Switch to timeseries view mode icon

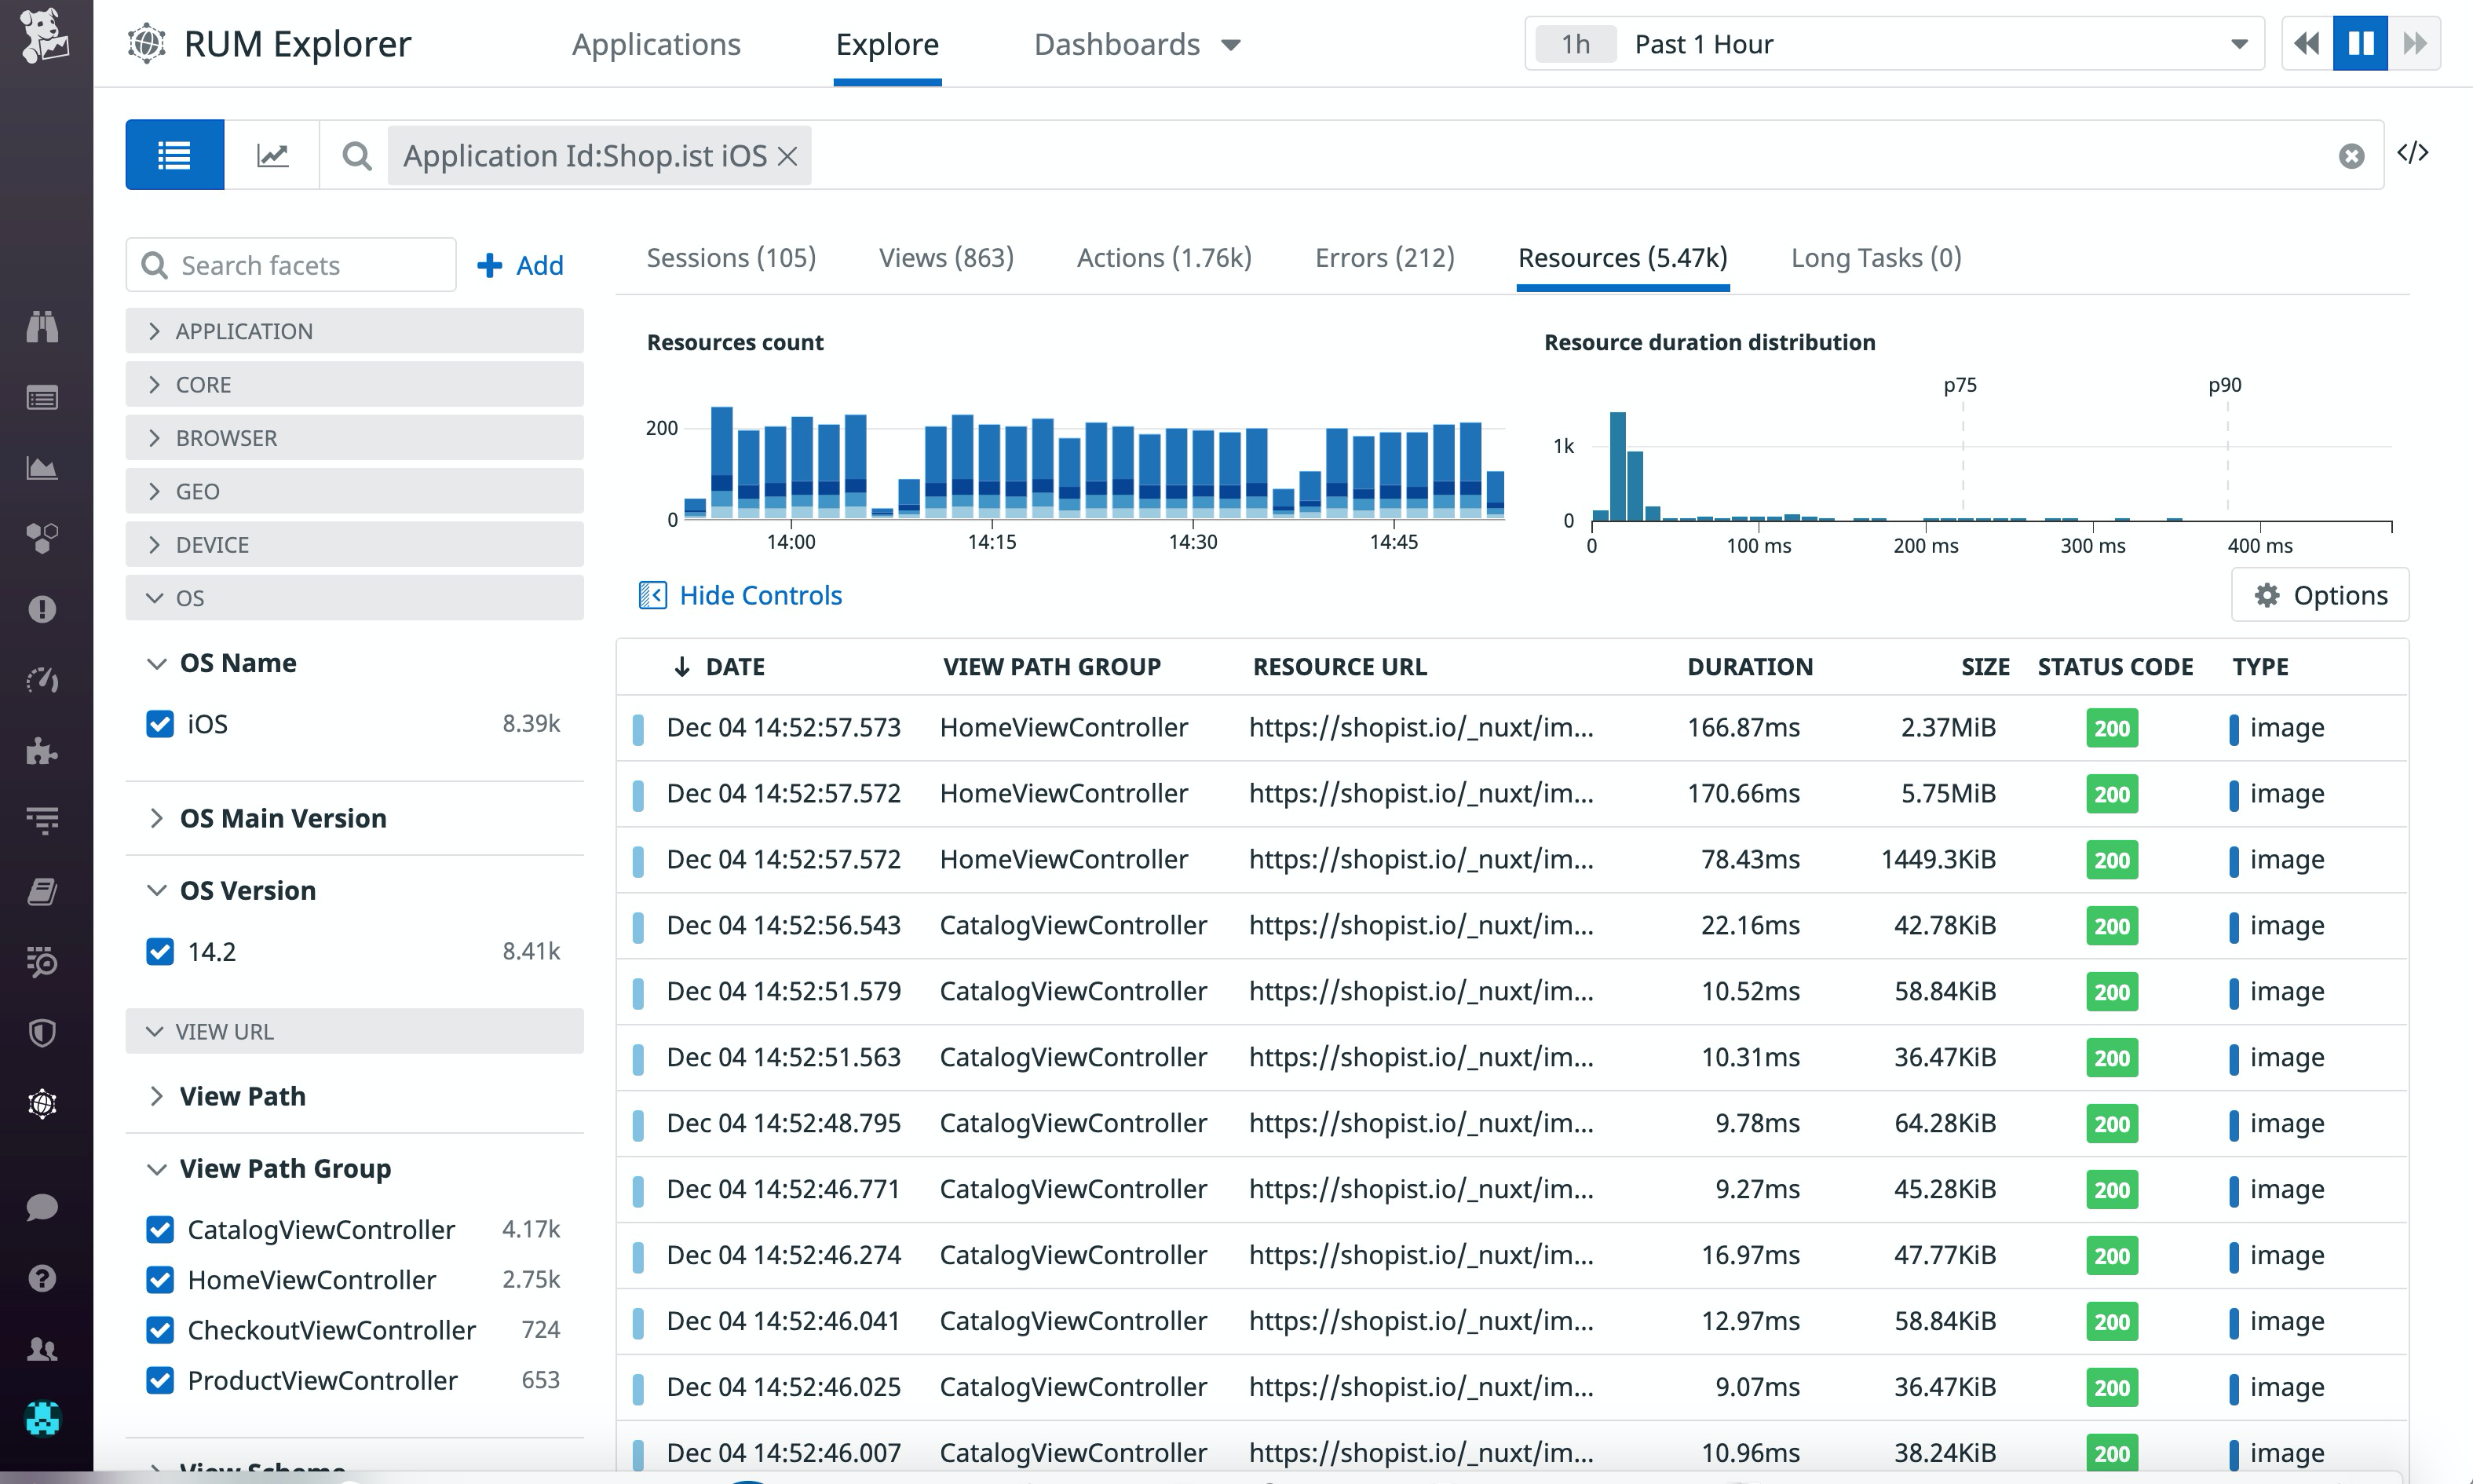click(272, 154)
